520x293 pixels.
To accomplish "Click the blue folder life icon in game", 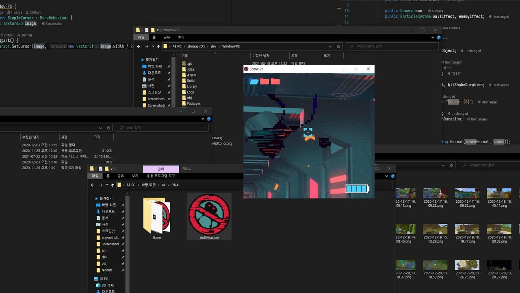I will pos(254,81).
